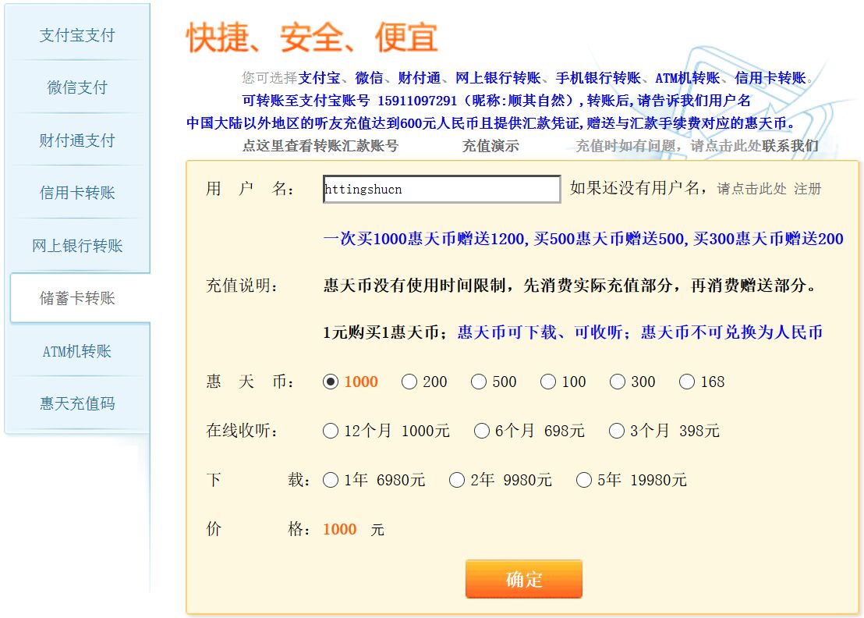
Task: Click the orange 确定 button
Action: [x=523, y=579]
